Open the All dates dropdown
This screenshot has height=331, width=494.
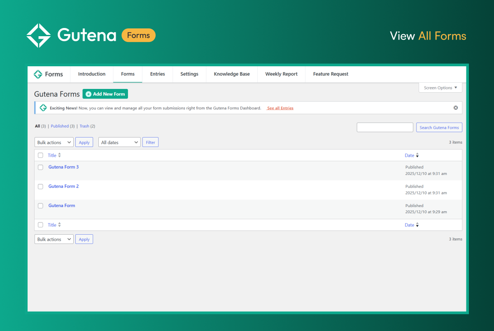119,142
